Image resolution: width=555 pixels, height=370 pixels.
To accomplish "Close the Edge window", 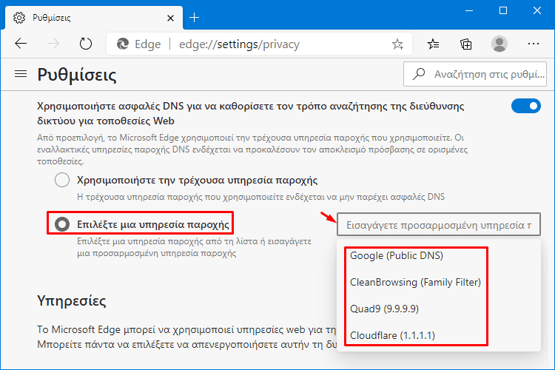I will pyautogui.click(x=537, y=10).
